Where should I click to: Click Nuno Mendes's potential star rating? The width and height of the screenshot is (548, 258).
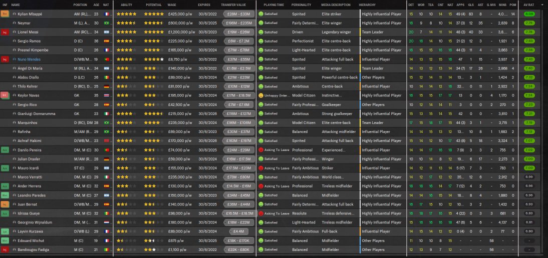[154, 59]
